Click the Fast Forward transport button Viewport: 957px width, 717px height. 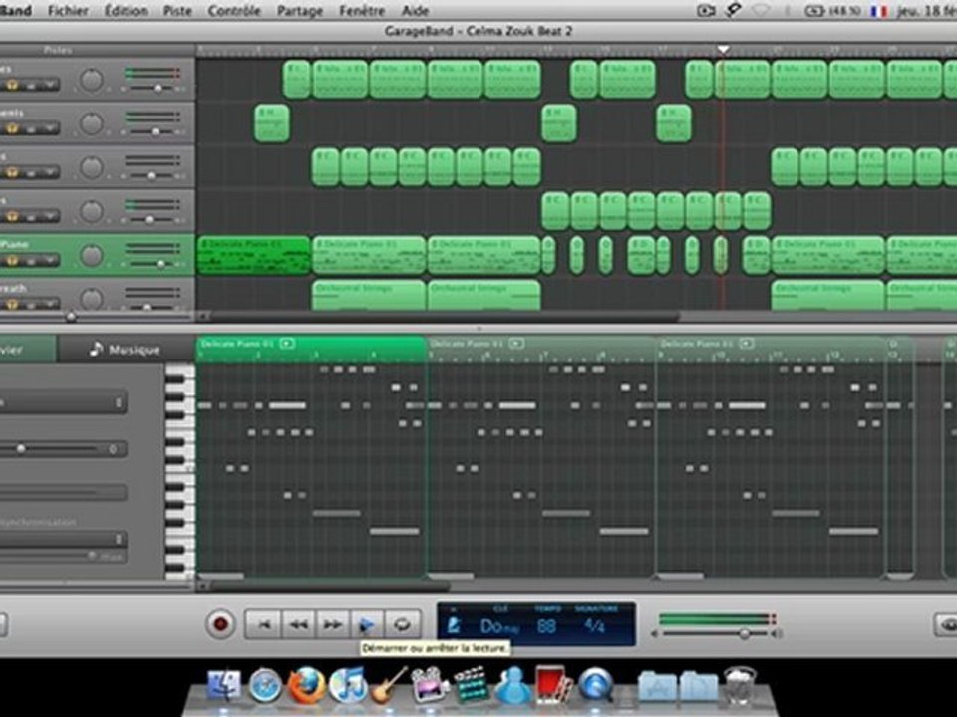[333, 625]
